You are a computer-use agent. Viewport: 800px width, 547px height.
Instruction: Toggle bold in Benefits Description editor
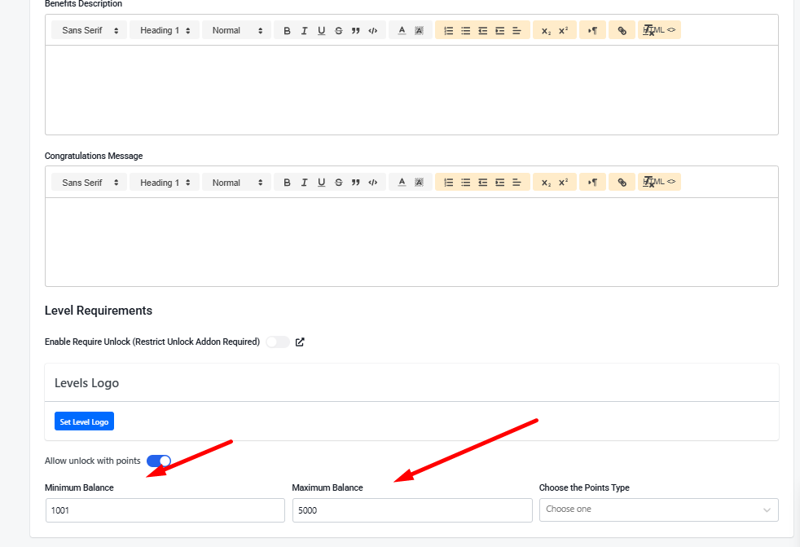click(x=287, y=31)
